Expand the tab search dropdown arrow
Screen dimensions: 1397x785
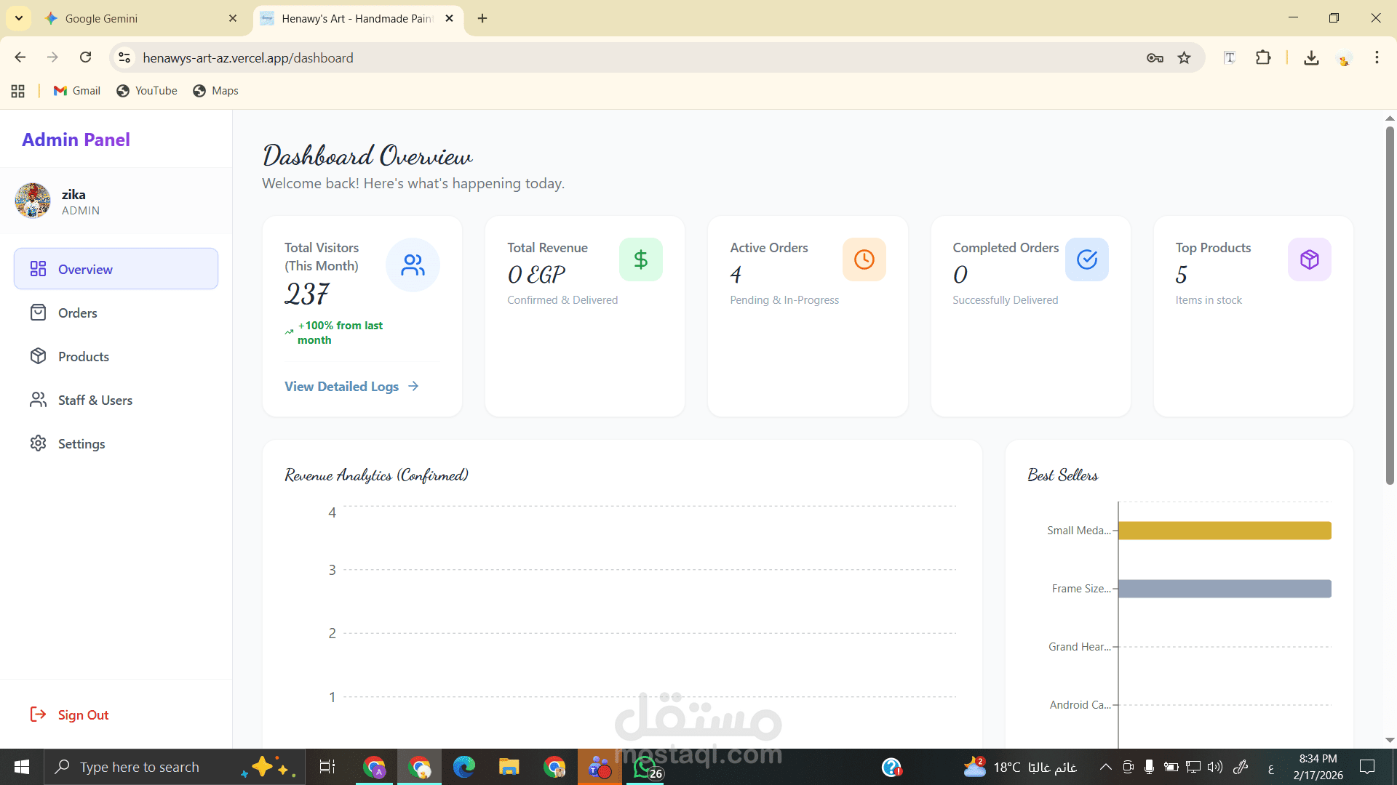pos(19,18)
